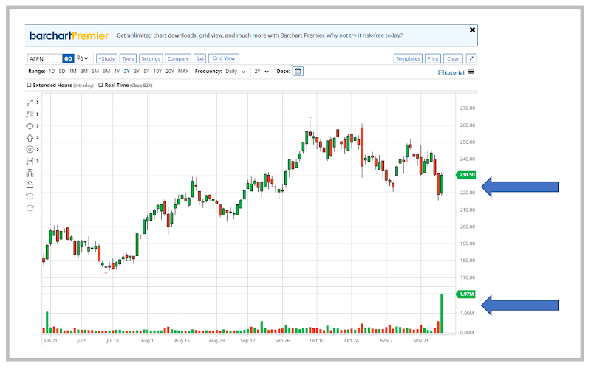The height and width of the screenshot is (369, 591).
Task: Click the redo arrow icon
Action: click(30, 208)
